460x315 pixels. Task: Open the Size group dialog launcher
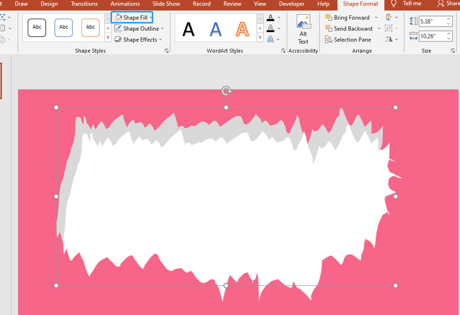tap(453, 51)
